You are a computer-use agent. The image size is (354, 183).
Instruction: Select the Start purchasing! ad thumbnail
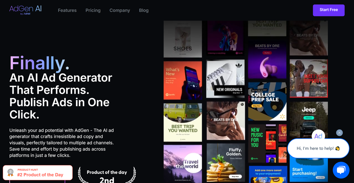click(309, 171)
